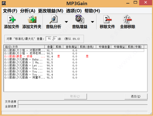This screenshot has width=153, height=116.
Task: Click the 全部移除 (Remove All) icon
Action: pos(128,19)
